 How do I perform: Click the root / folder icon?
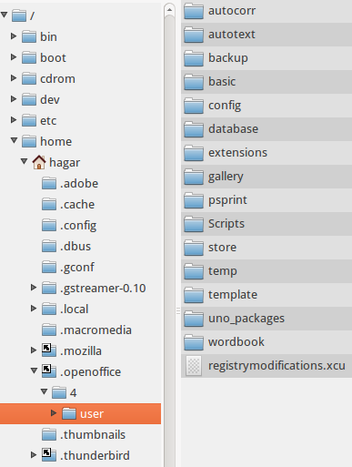(x=19, y=15)
